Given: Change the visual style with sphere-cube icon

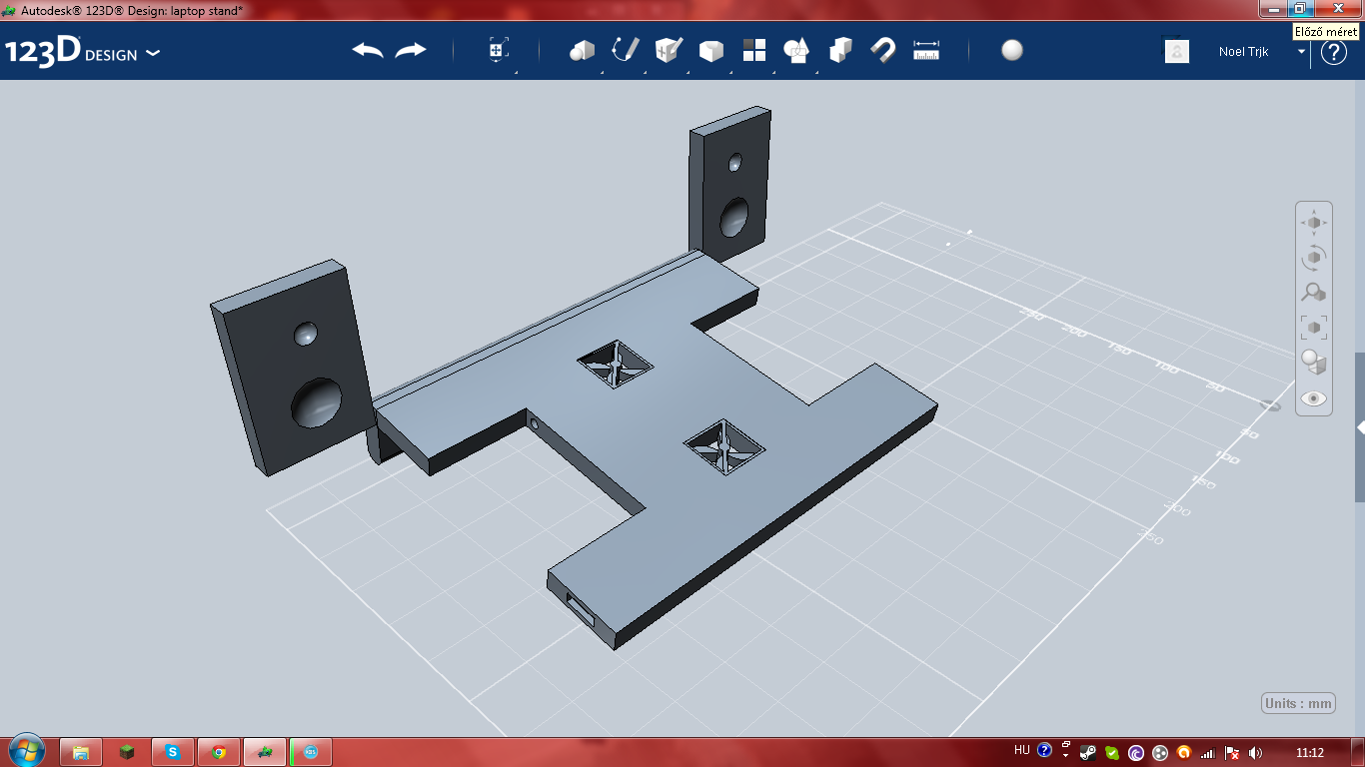Looking at the screenshot, I should click(1314, 362).
